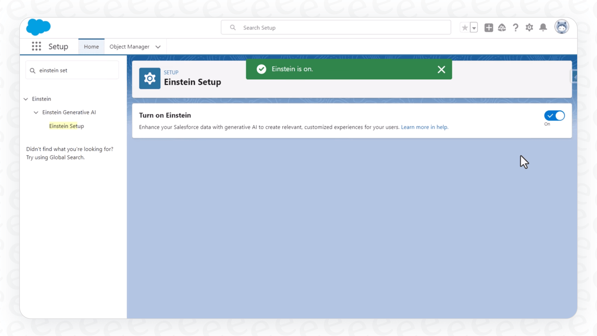
Task: Open Setup with the gear icon
Action: pyautogui.click(x=529, y=27)
